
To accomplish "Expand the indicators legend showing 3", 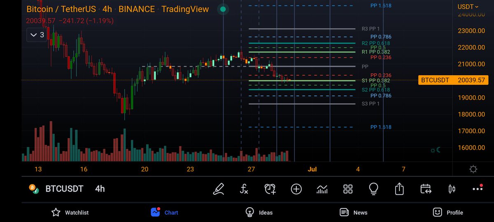I will point(37,35).
